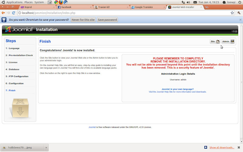Click the Site button
This screenshot has height=152, width=243.
215,41
